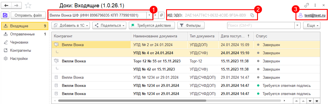328x104 pixels.
Task: Open the Отправленные folder
Action: [x=25, y=34]
